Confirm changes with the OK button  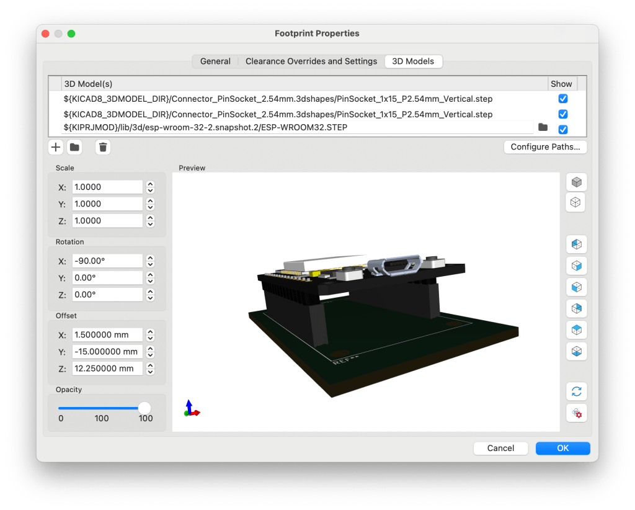pos(562,448)
